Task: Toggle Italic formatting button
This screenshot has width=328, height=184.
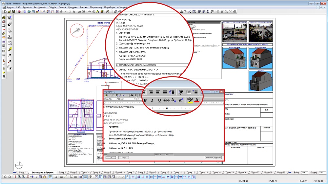Action: click(152, 100)
